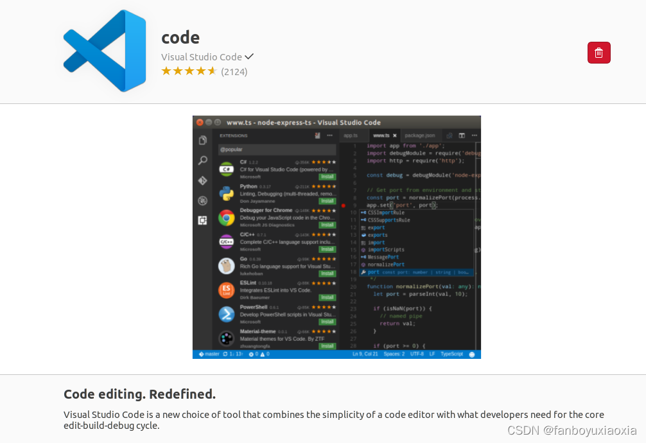Install the Python extension
Image resolution: width=646 pixels, height=443 pixels.
327,200
